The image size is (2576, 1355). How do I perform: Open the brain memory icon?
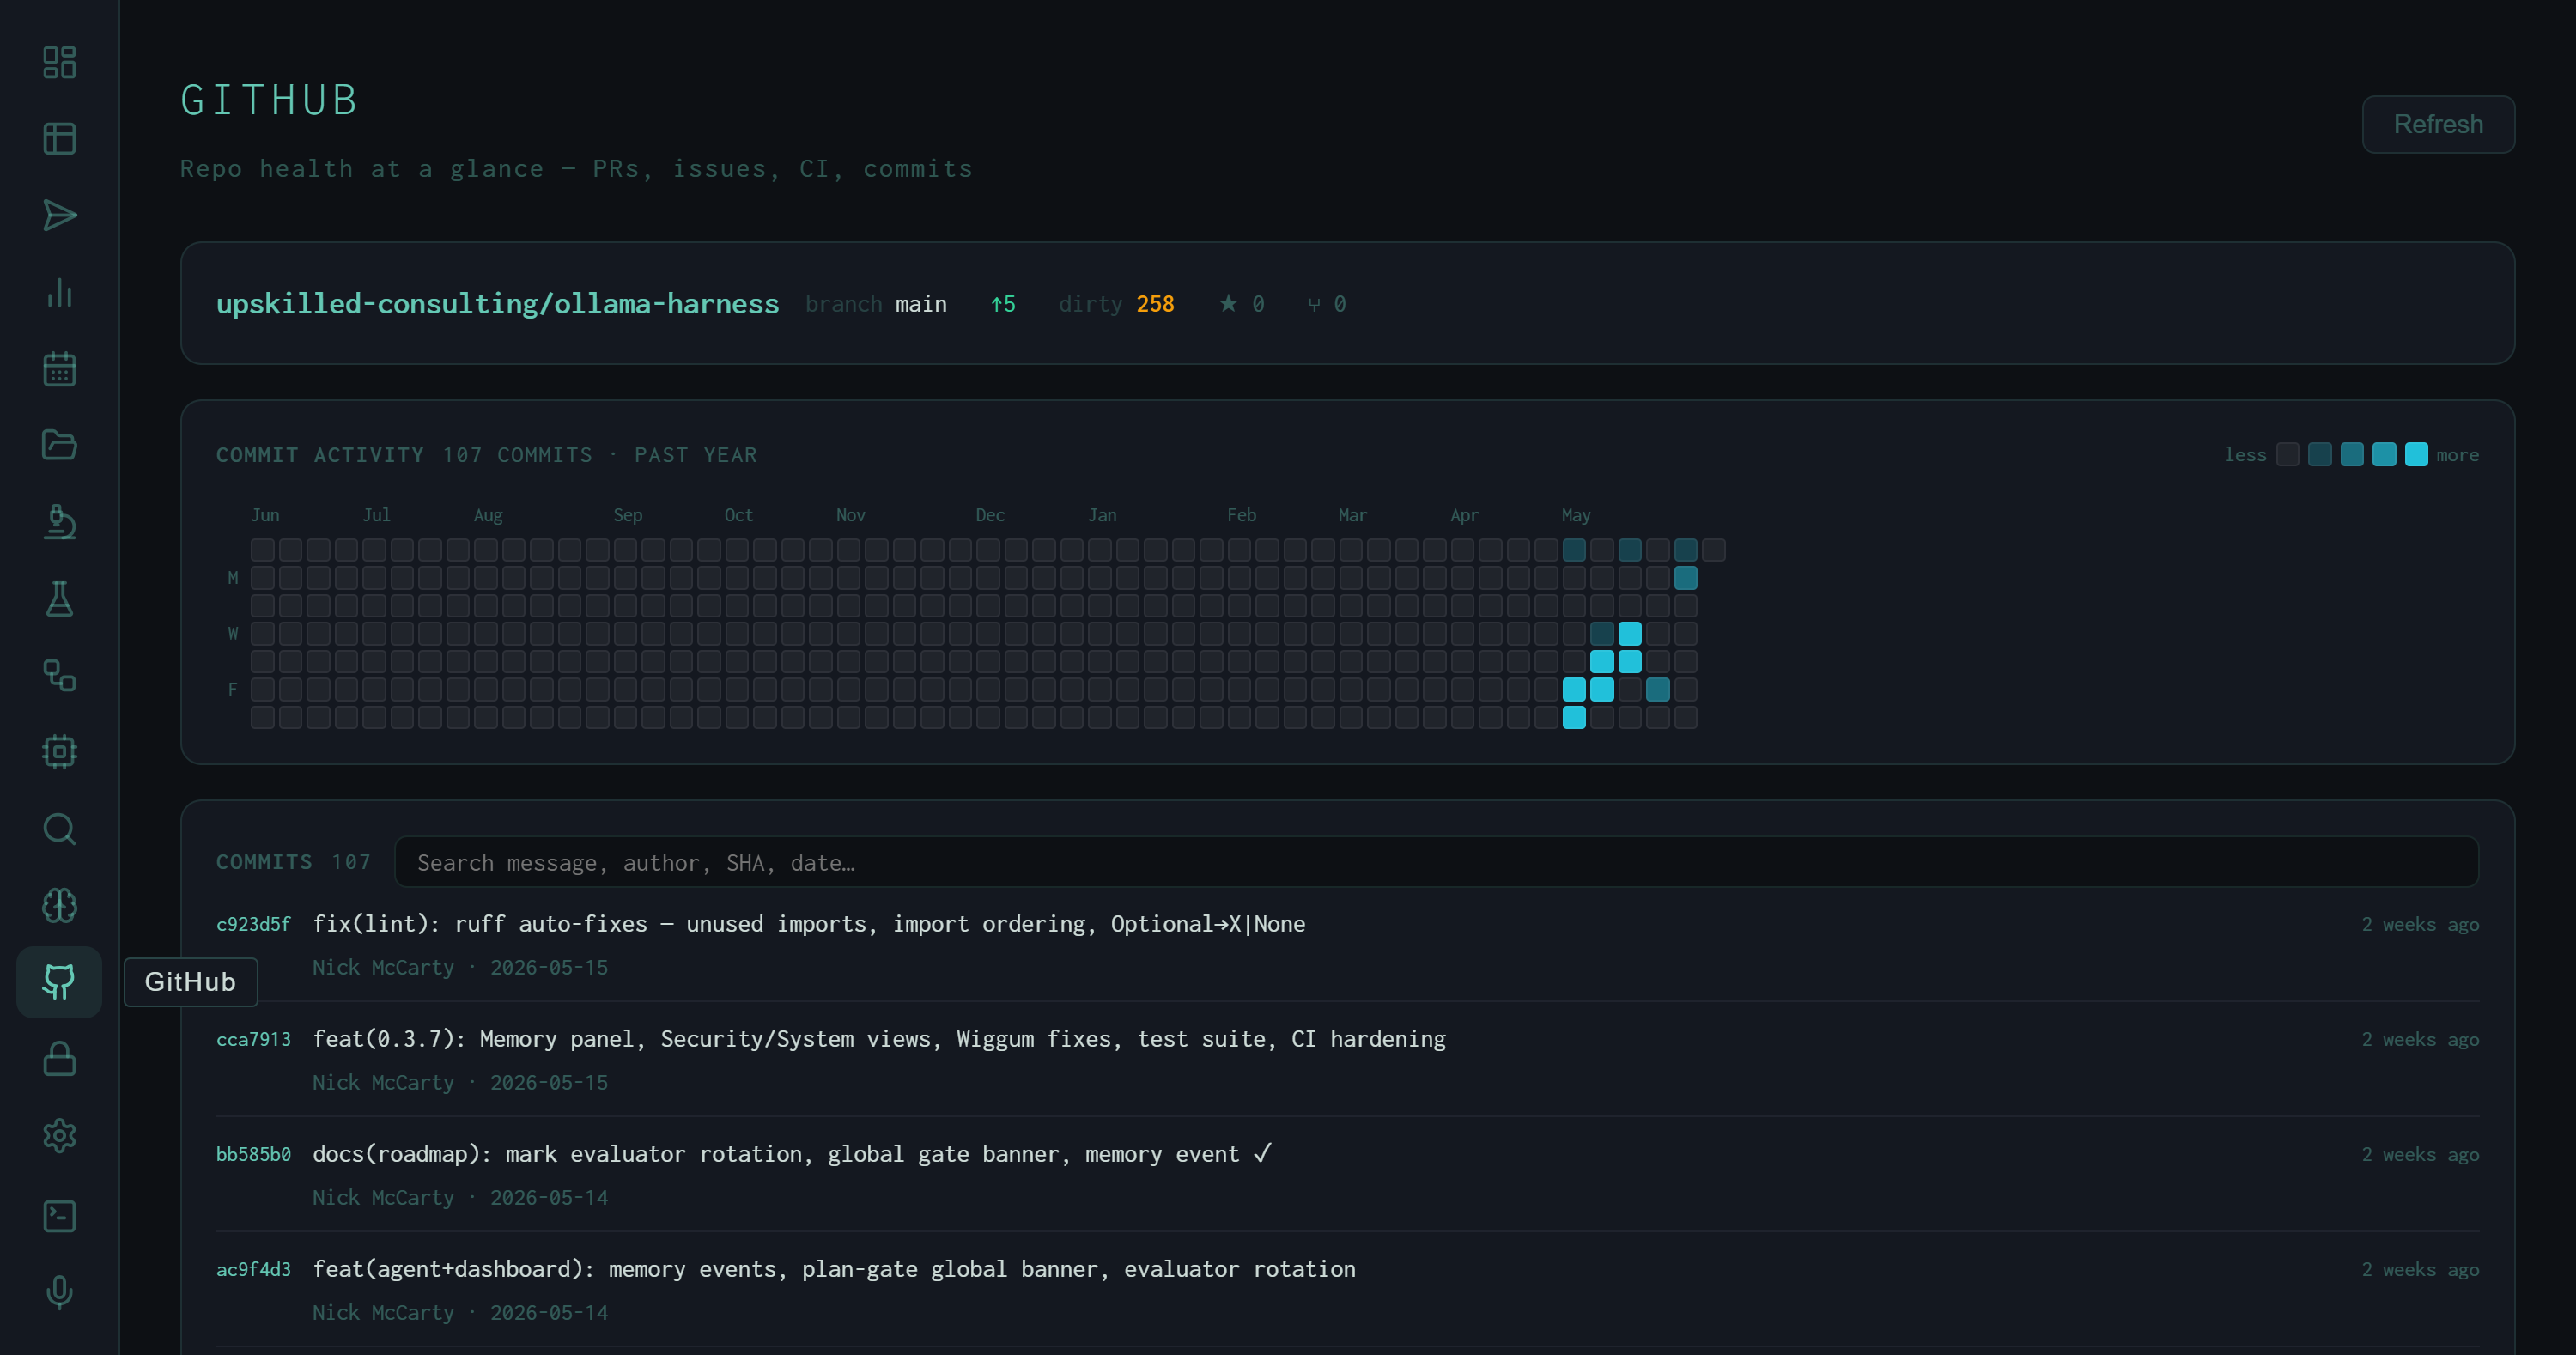tap(59, 905)
